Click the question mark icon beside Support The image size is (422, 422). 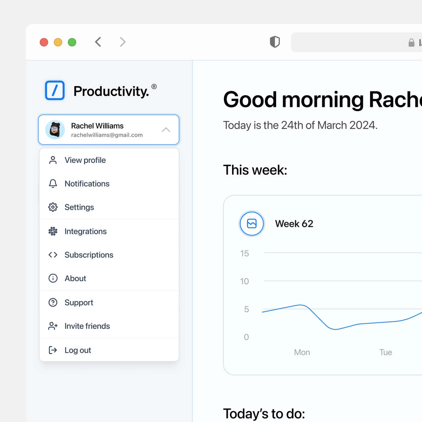pyautogui.click(x=53, y=302)
